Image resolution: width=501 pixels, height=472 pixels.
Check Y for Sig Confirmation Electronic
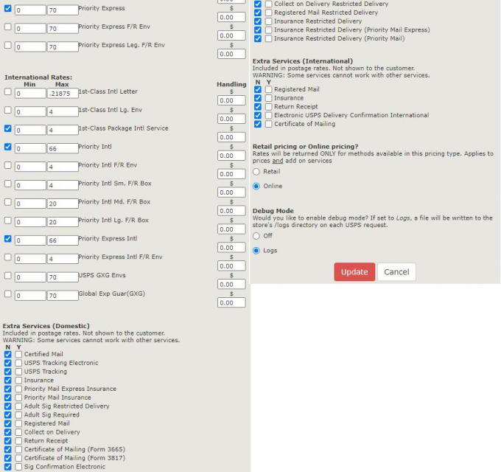click(18, 467)
